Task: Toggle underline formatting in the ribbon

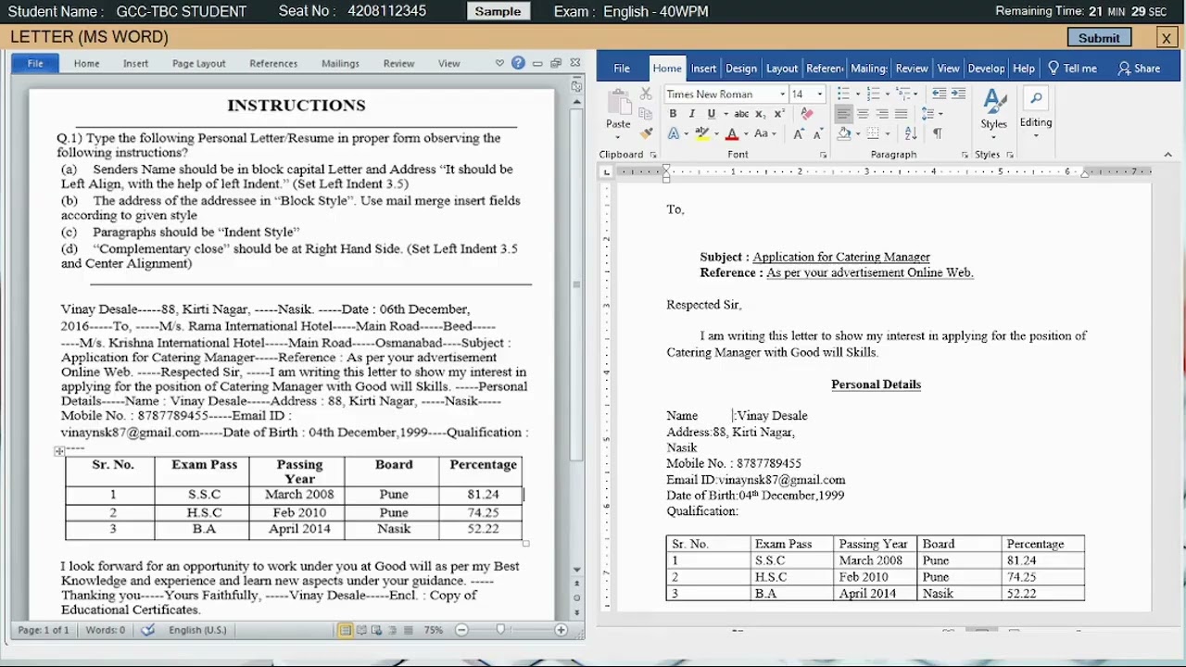Action: click(711, 114)
